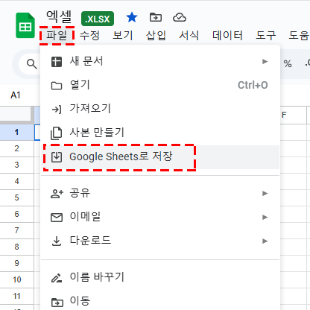Select row 5 header

point(16,197)
